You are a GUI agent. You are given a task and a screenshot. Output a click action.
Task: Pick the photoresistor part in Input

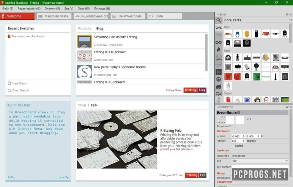point(275,67)
